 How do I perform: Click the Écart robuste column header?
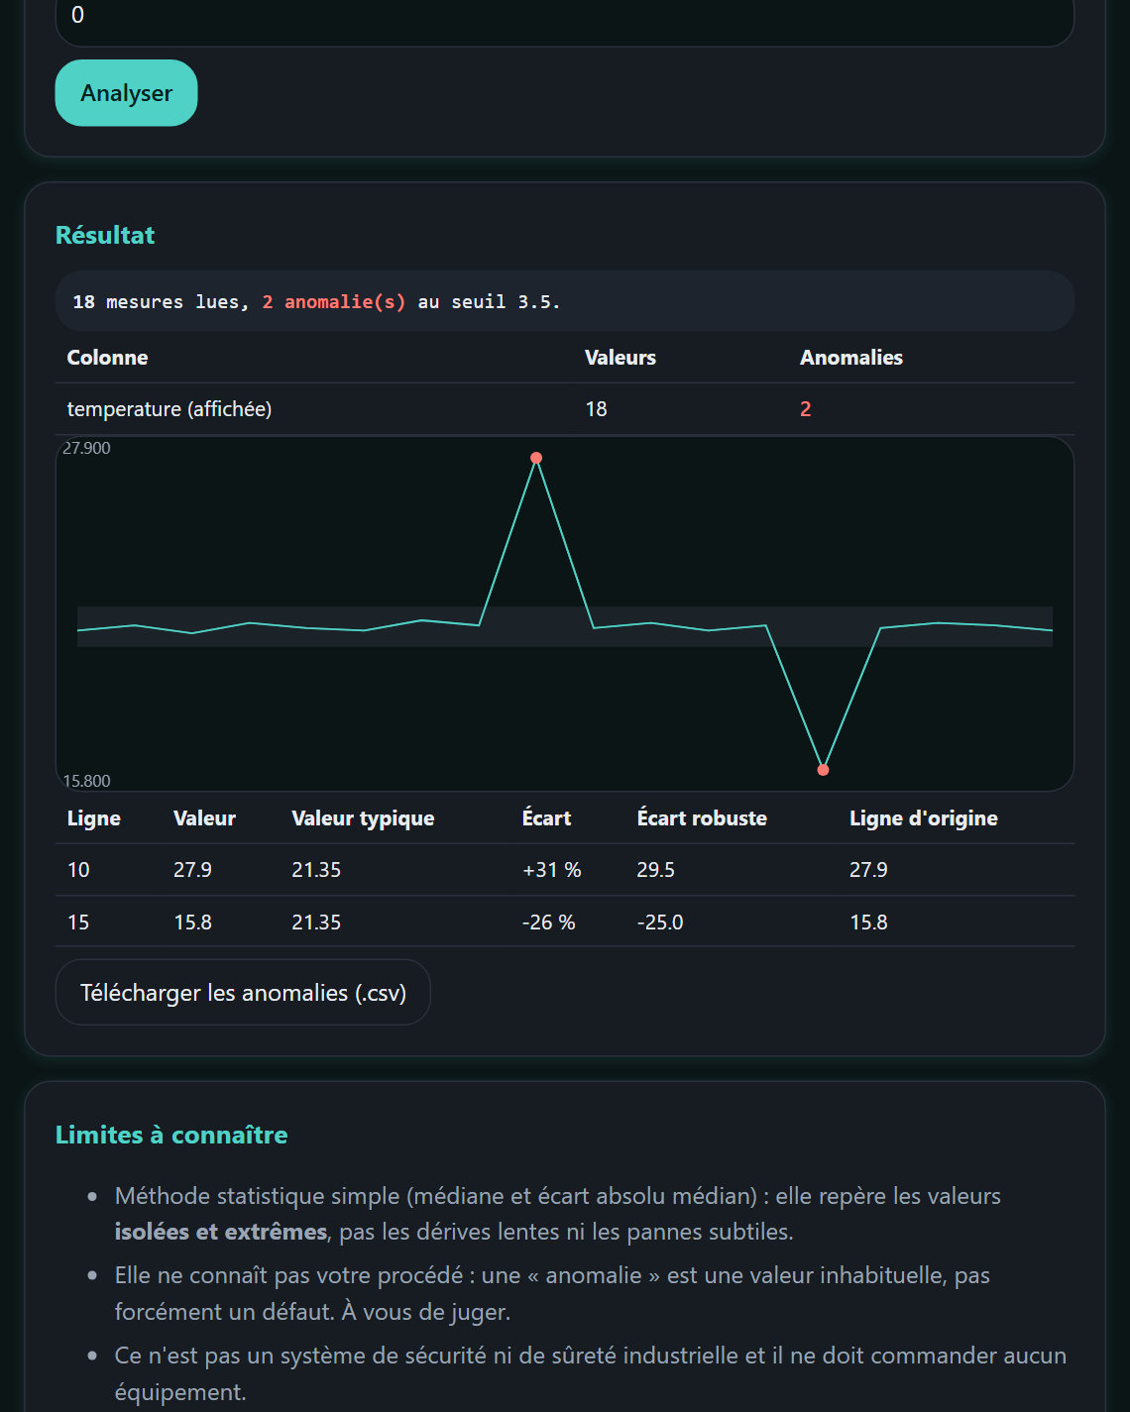[x=702, y=818]
